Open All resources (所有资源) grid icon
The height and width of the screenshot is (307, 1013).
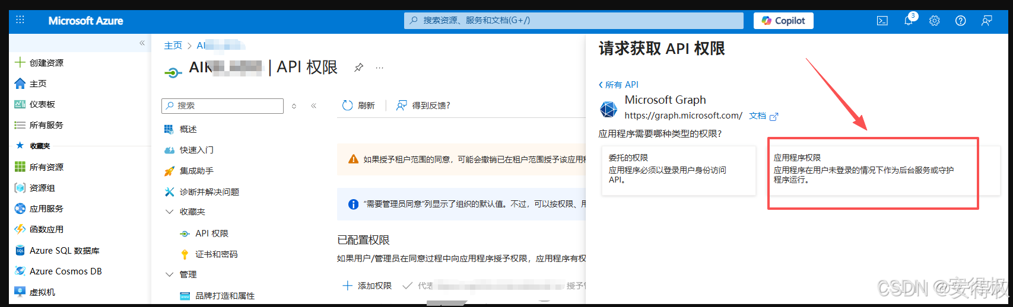pyautogui.click(x=20, y=167)
